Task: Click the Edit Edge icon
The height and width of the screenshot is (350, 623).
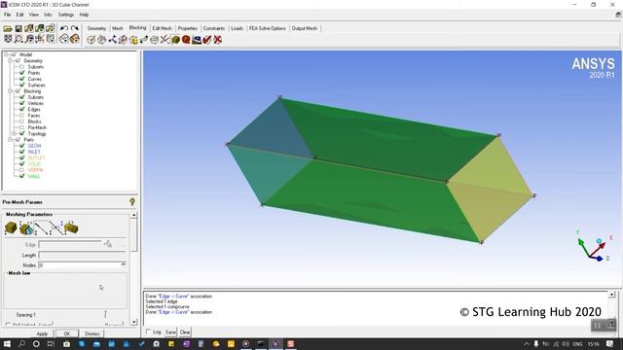Action: [165, 40]
